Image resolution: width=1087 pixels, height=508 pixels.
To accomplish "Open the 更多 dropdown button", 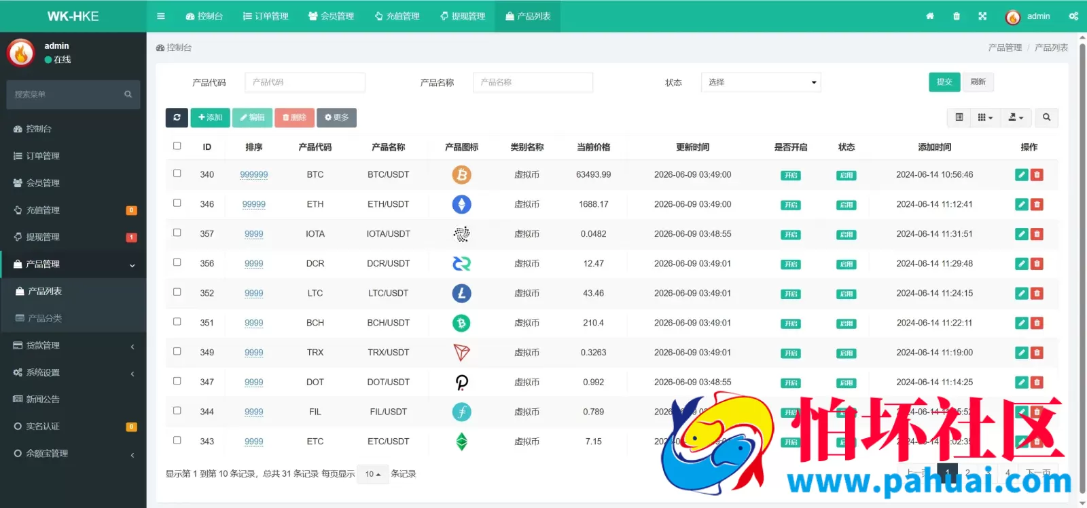I will click(x=336, y=117).
